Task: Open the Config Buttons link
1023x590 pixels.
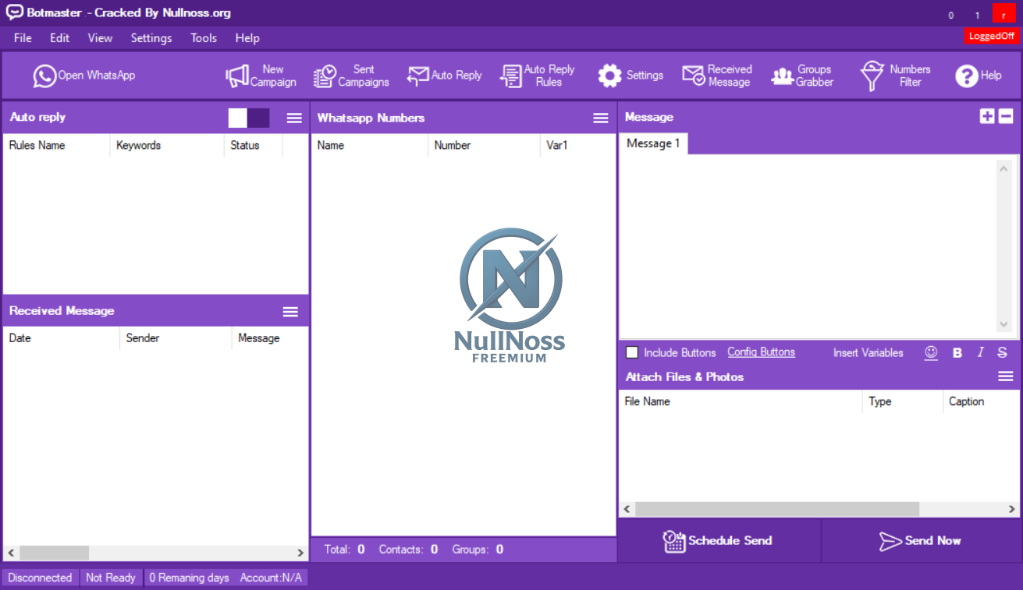Action: 761,352
